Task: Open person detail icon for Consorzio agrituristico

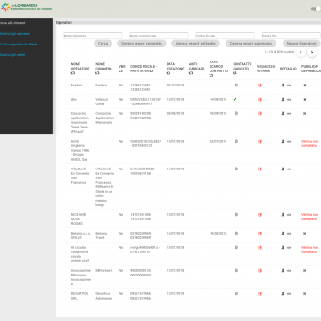Action: (x=283, y=113)
